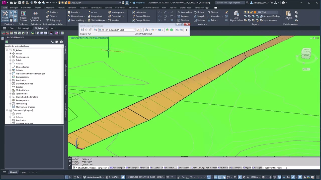Click green circle icon in Verschneidungswerkzeuge
Image resolution: width=321 pixels, height=180 pixels.
click(x=172, y=30)
